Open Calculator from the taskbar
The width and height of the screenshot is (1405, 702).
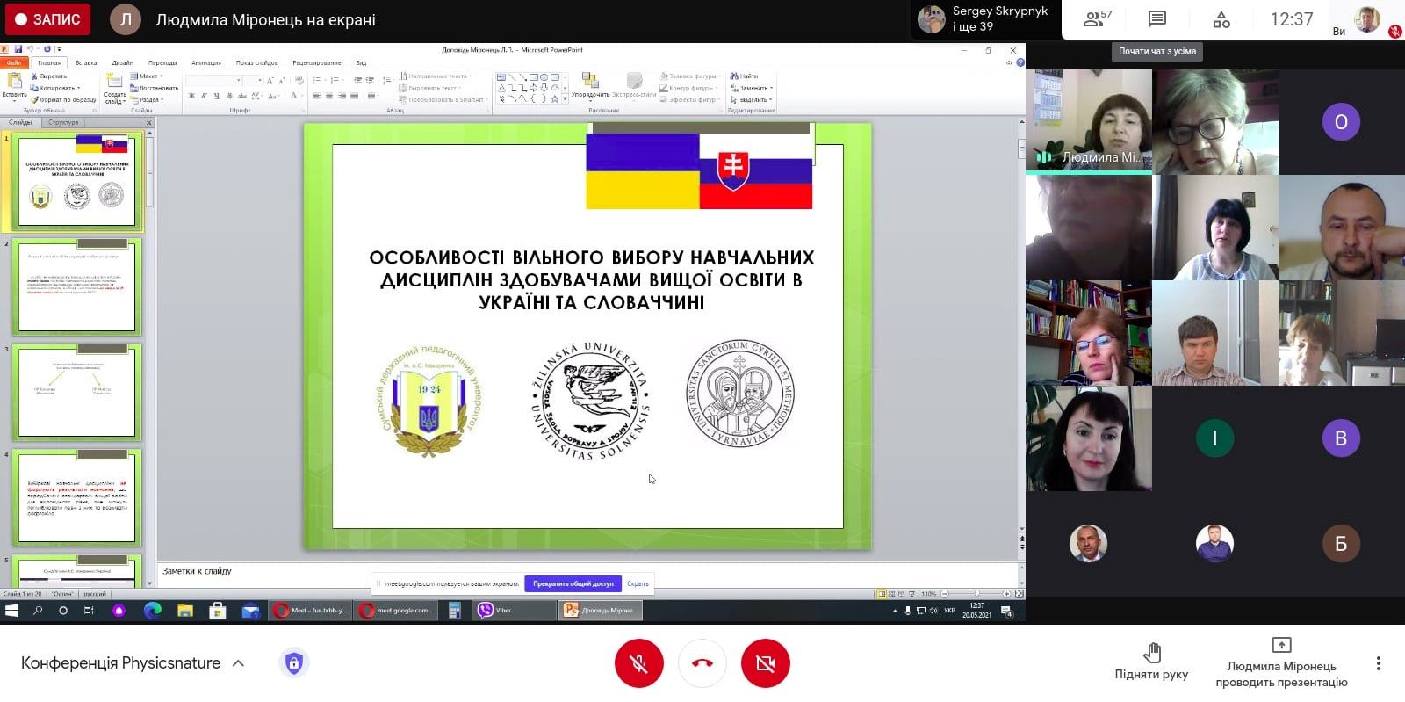[x=455, y=610]
